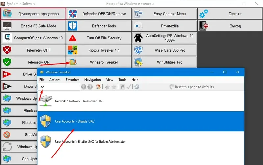Image resolution: width=263 pixels, height=165 pixels.
Task: Click the black Driver S flag icon
Action: (x=7, y=86)
